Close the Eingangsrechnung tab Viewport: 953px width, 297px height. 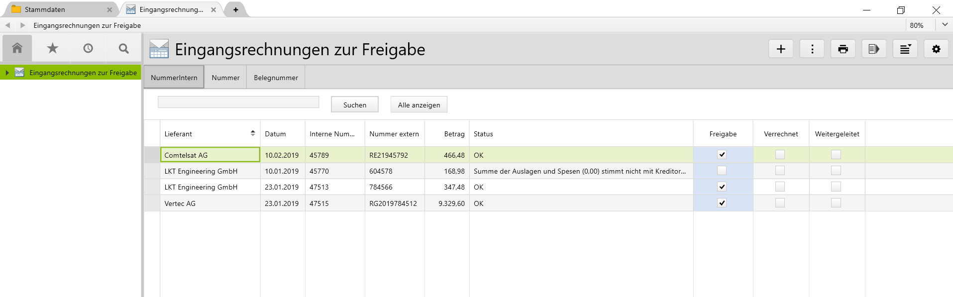pos(213,9)
